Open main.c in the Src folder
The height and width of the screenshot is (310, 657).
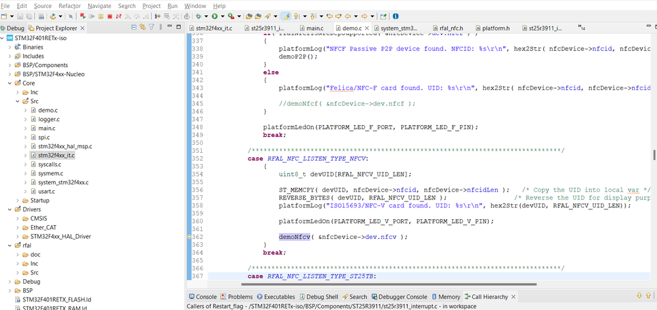coord(46,128)
